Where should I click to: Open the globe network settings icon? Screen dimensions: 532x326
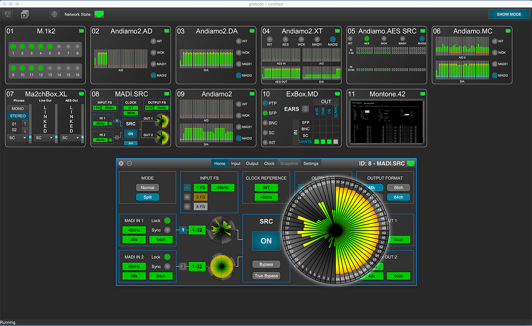(x=54, y=14)
